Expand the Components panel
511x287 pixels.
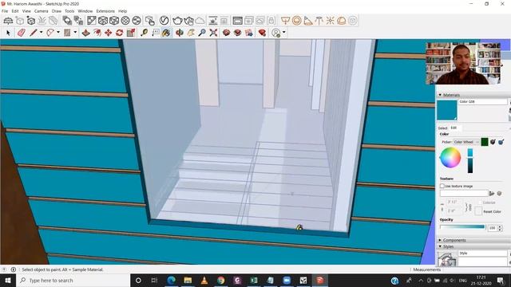(440, 240)
